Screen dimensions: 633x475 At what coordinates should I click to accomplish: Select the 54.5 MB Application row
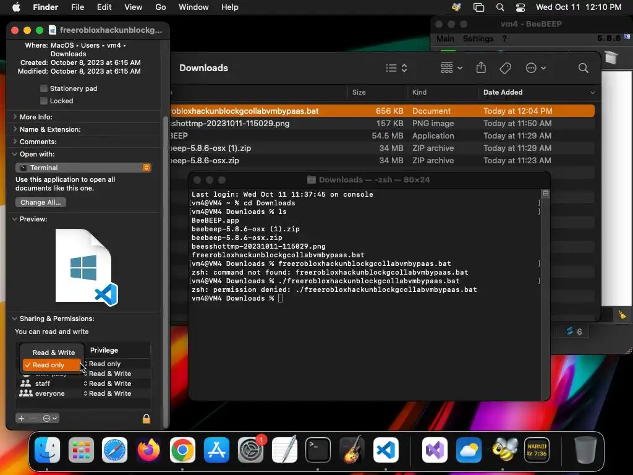pyautogui.click(x=382, y=135)
